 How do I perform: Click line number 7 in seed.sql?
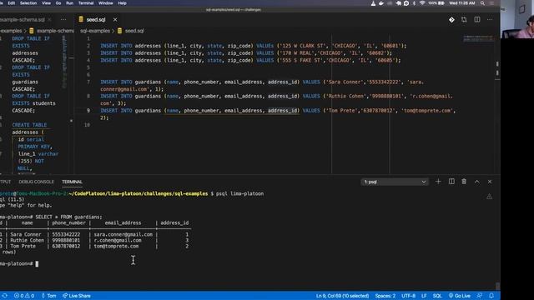[x=88, y=82]
